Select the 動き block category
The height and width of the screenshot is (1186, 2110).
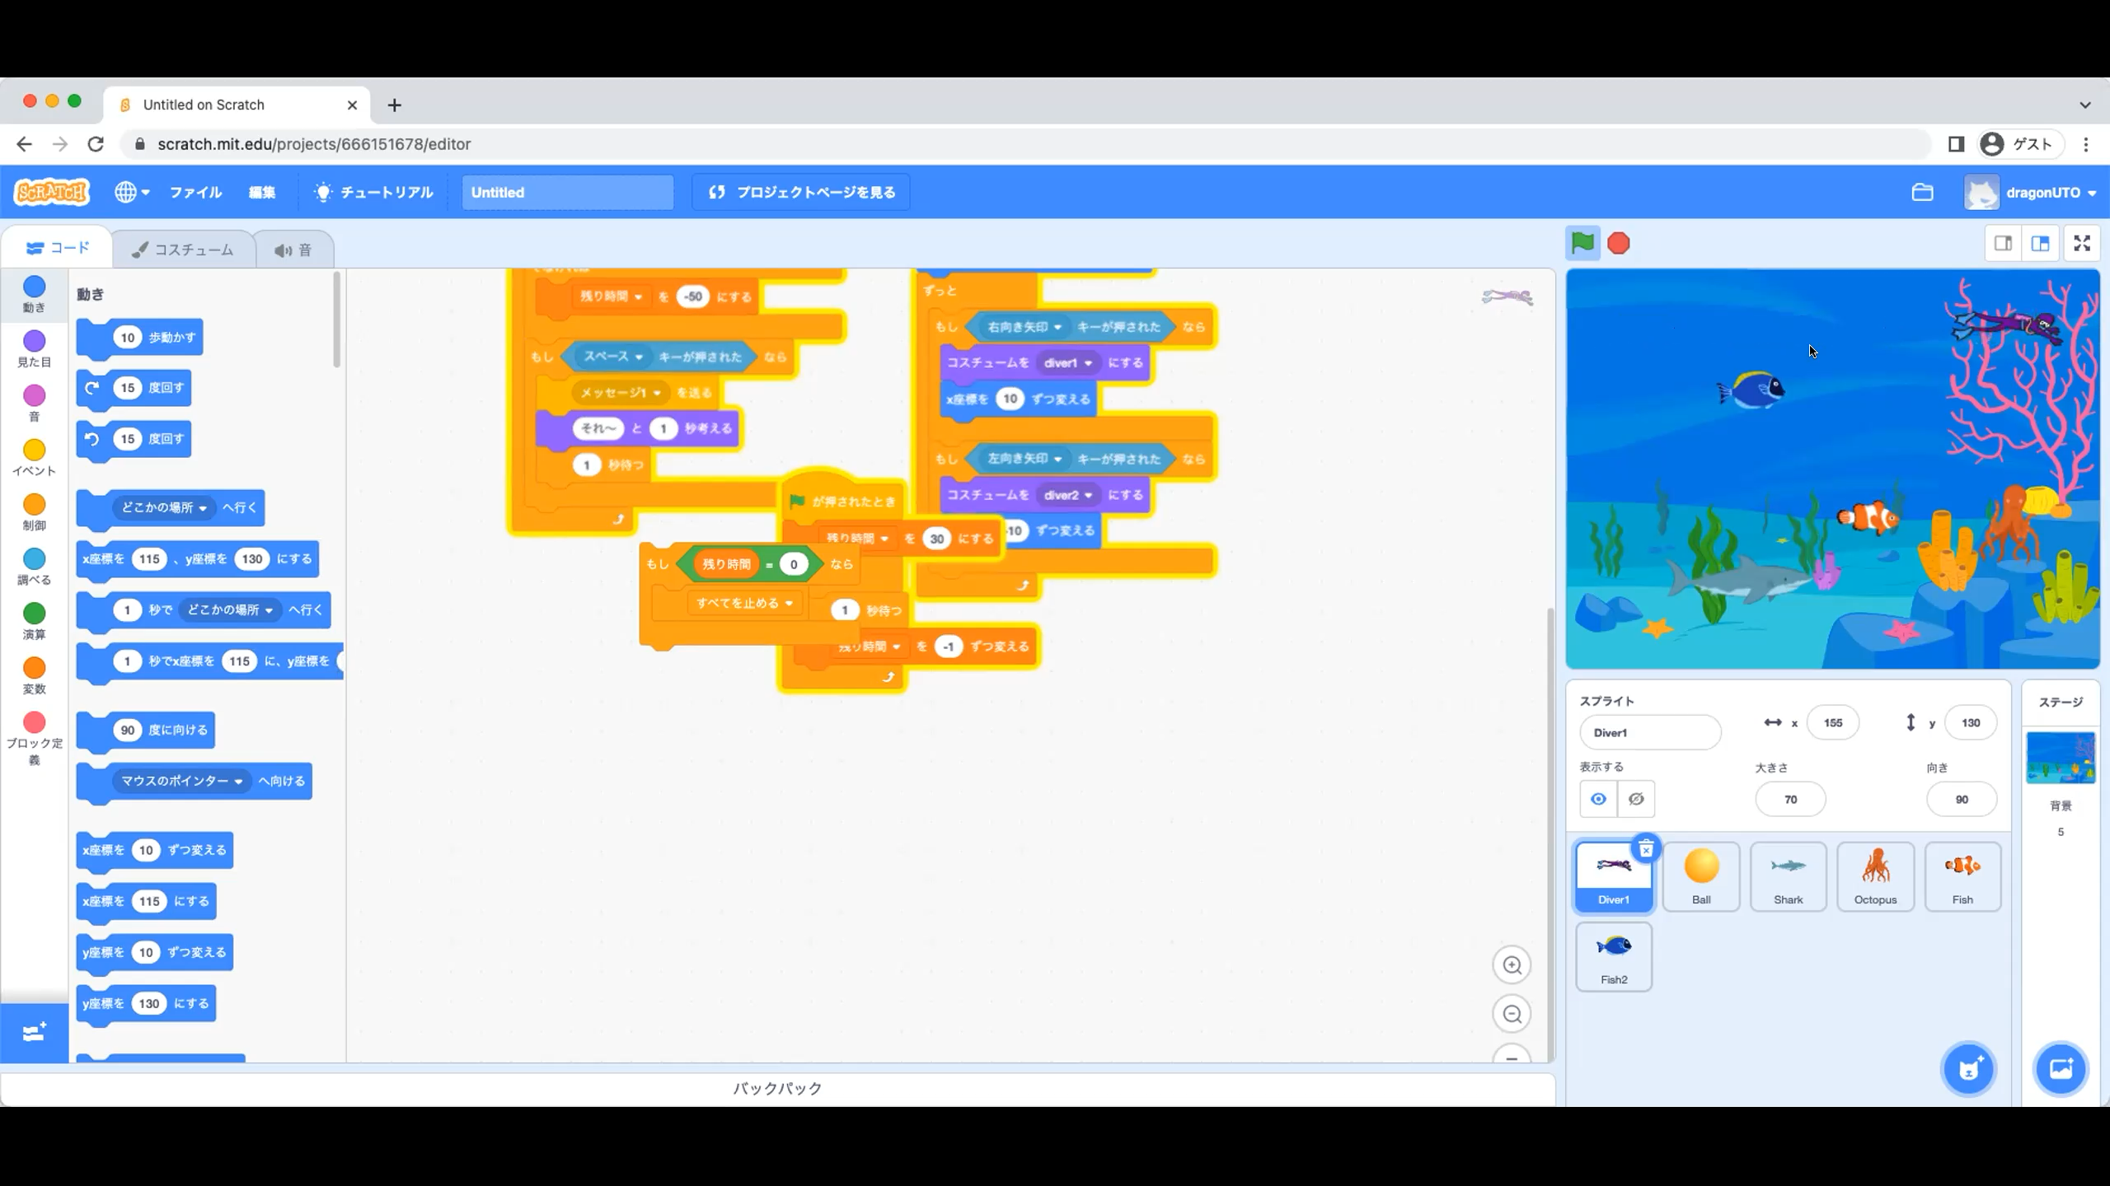tap(34, 294)
